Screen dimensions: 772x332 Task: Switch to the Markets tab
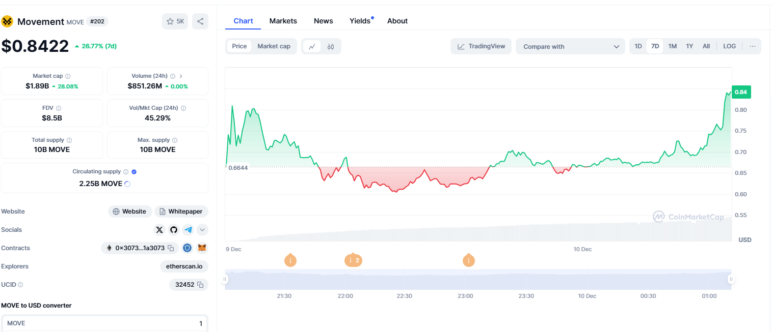(283, 21)
